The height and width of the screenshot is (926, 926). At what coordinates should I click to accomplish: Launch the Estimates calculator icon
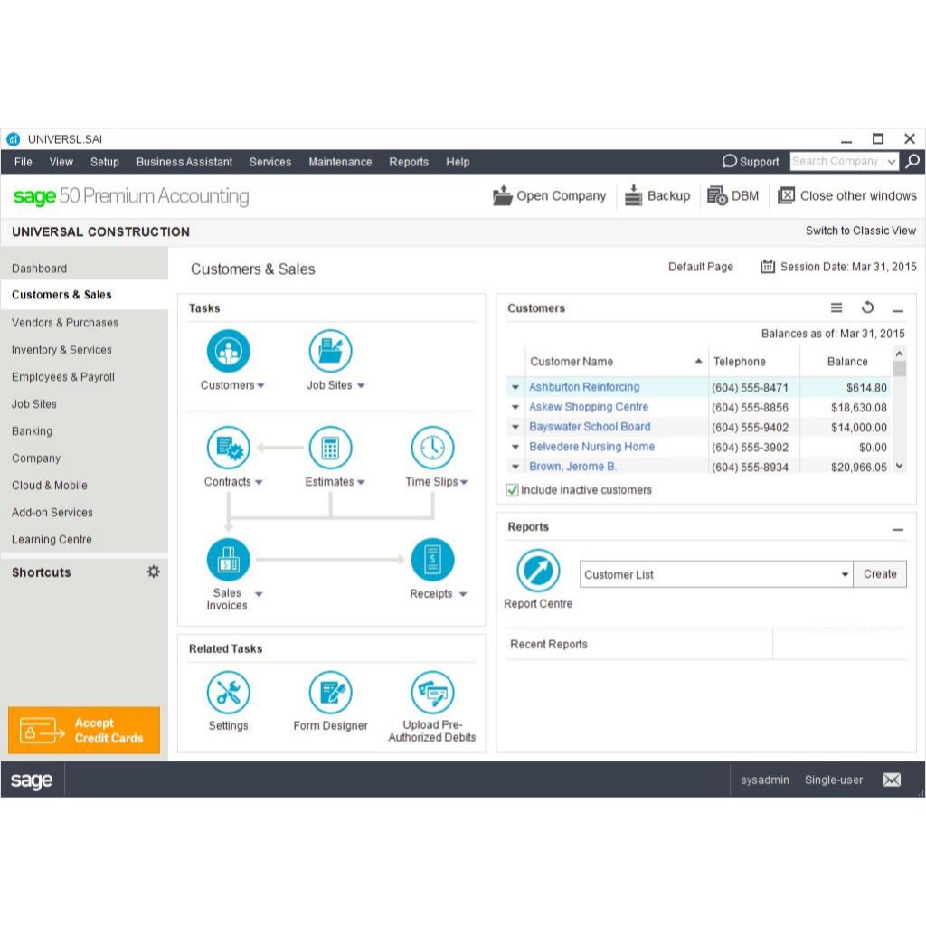[x=330, y=448]
